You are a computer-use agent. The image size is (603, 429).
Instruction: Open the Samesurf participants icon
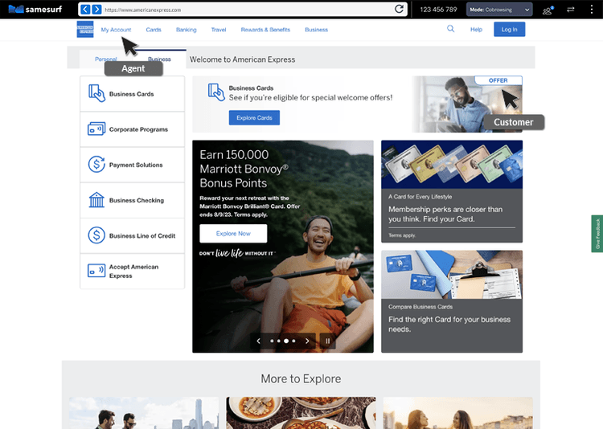click(x=548, y=10)
